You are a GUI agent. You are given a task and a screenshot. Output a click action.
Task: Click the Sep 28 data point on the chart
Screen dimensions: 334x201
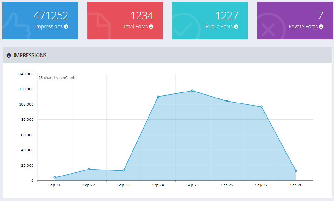click(x=296, y=171)
